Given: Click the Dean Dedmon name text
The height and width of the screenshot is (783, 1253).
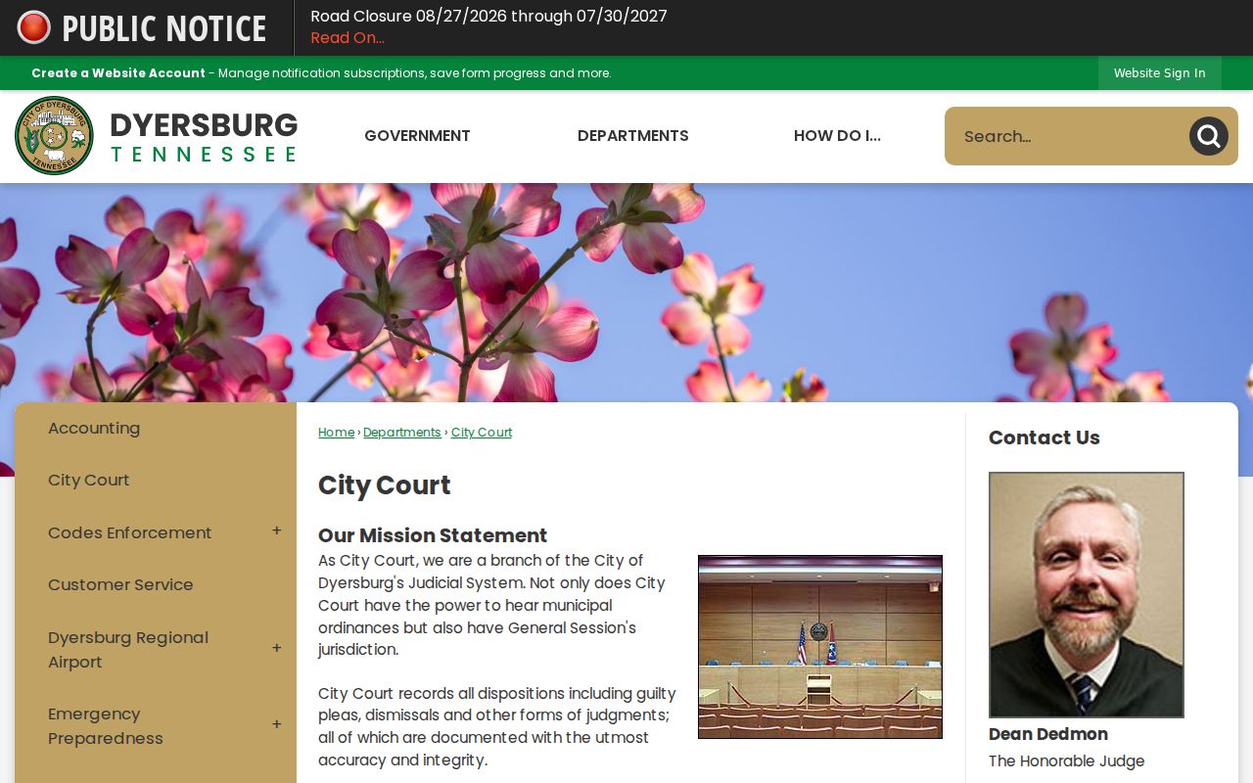Looking at the screenshot, I should click(x=1048, y=734).
